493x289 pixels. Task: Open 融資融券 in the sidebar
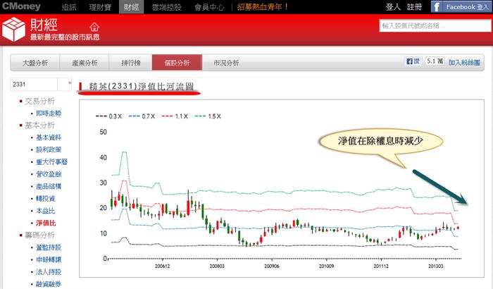pos(49,284)
